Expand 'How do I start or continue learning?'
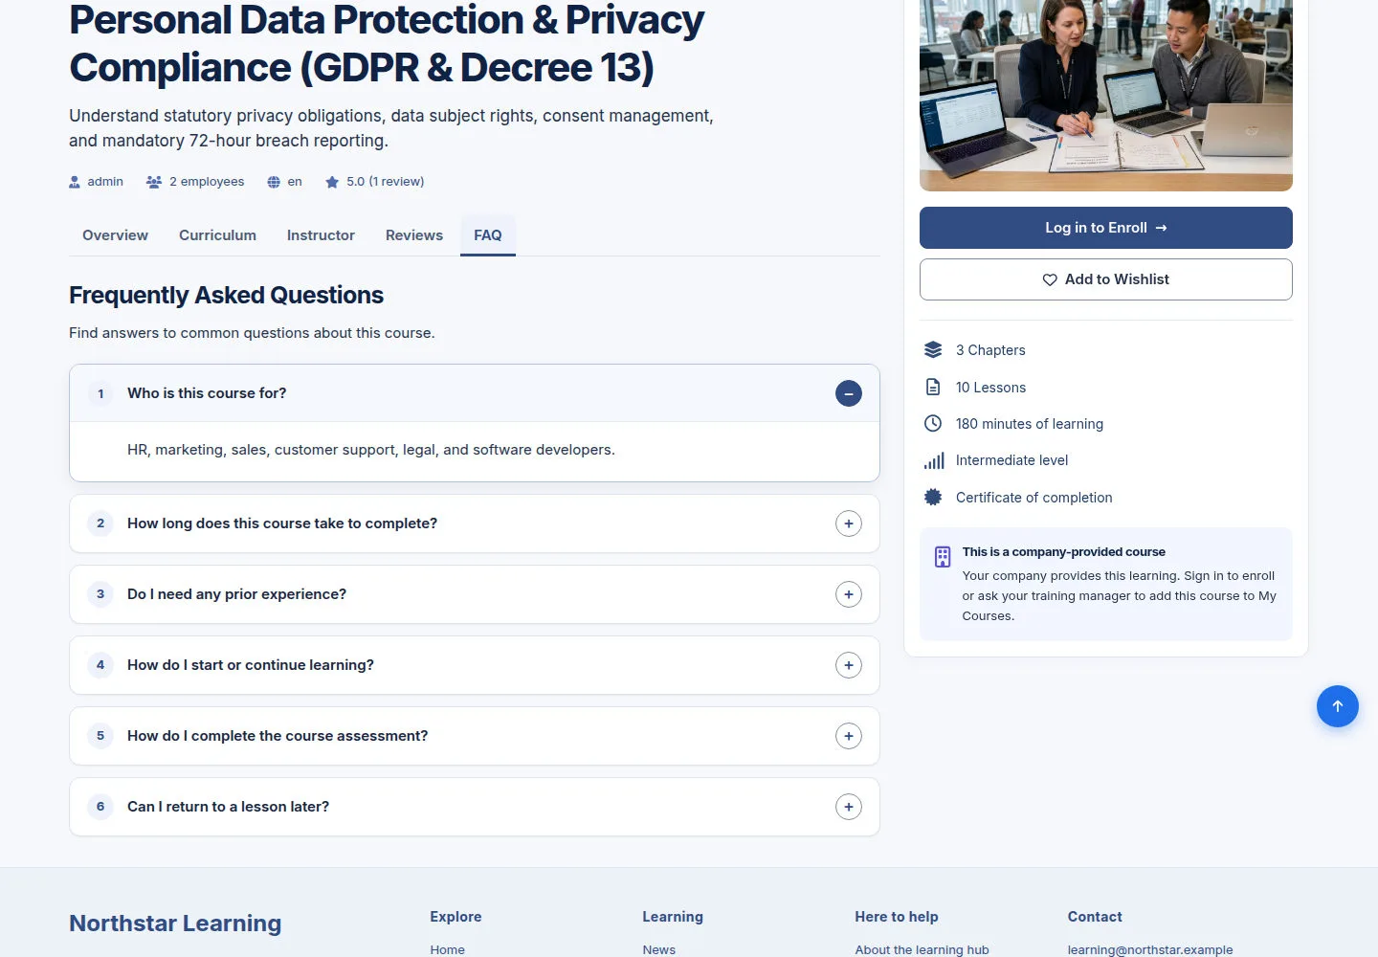This screenshot has width=1378, height=957. [849, 665]
